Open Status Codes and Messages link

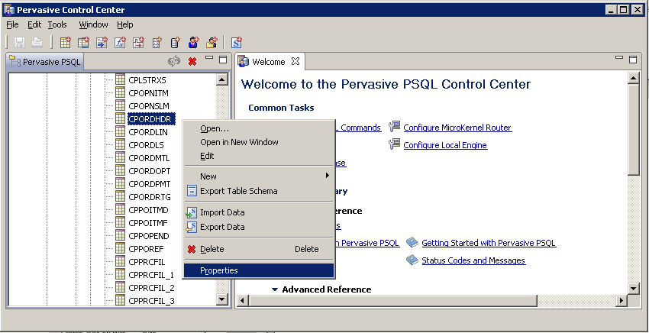point(473,260)
